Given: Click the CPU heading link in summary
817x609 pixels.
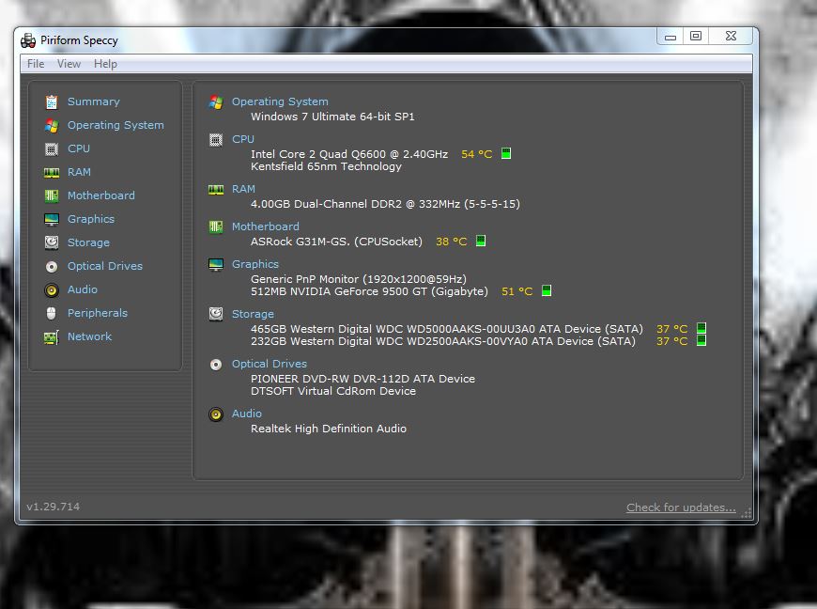Looking at the screenshot, I should point(243,139).
